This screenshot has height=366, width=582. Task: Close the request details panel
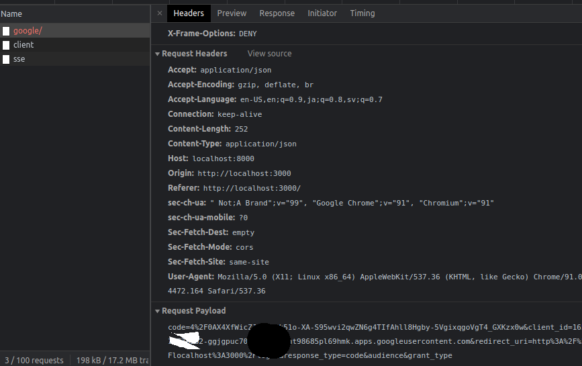(160, 13)
